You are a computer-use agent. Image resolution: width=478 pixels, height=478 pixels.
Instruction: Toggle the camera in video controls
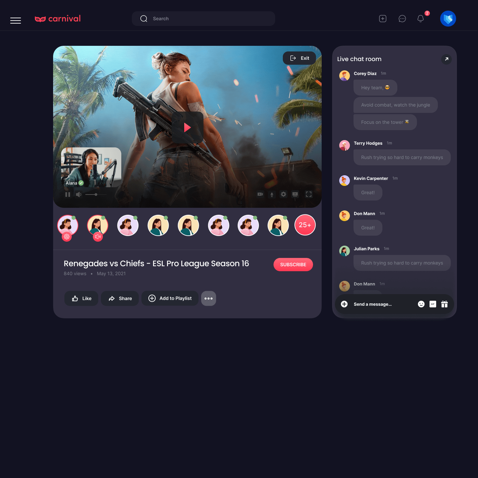(x=260, y=194)
